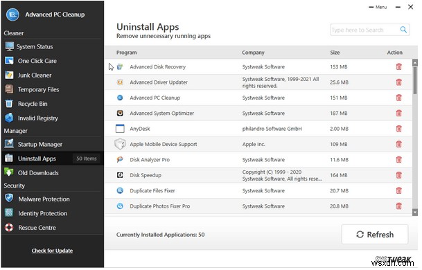Click the scrollbar up arrow

pos(415,63)
